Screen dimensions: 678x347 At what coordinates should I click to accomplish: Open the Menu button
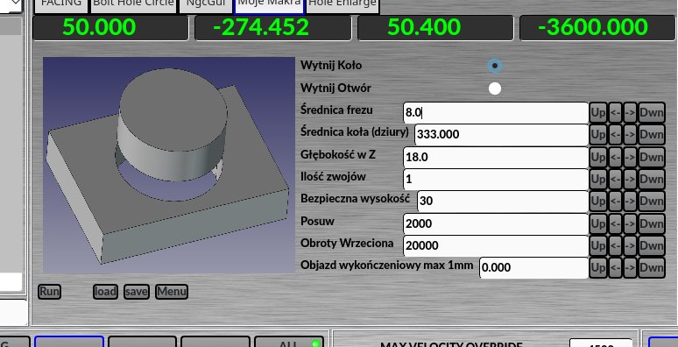pos(171,292)
